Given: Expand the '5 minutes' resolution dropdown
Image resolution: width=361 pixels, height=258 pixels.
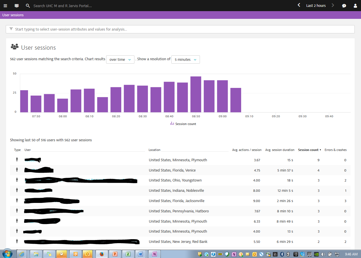Looking at the screenshot, I should (185, 60).
